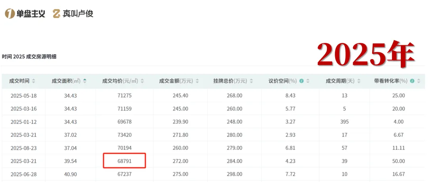The height and width of the screenshot is (182, 429).
Task: Click the 时间 2025 成交房源明细 title
Action: click(29, 57)
